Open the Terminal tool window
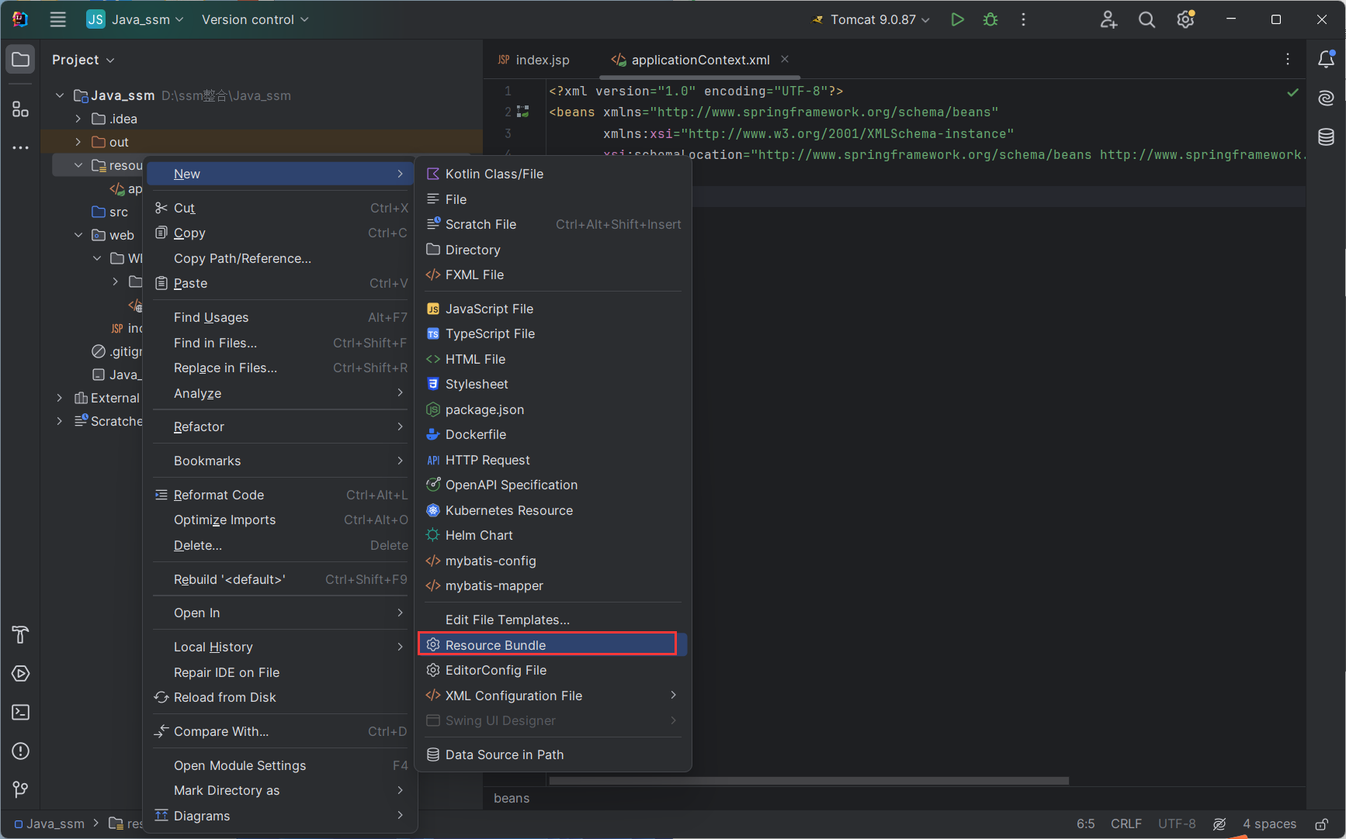Screen dimensions: 1346x839 click(x=21, y=713)
